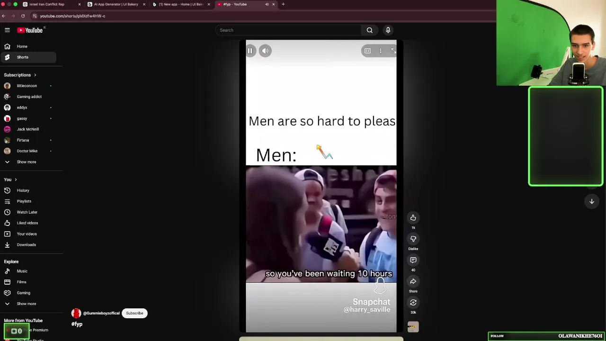Open site info icon in address bar
606x341 pixels.
pos(35,16)
